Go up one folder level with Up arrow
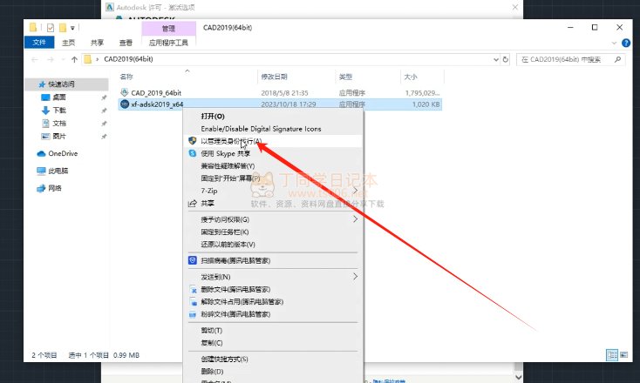Viewport: 640px width, 383px height. [74, 59]
